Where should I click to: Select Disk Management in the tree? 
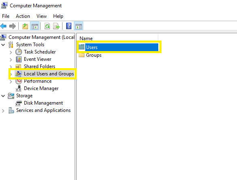click(x=43, y=103)
